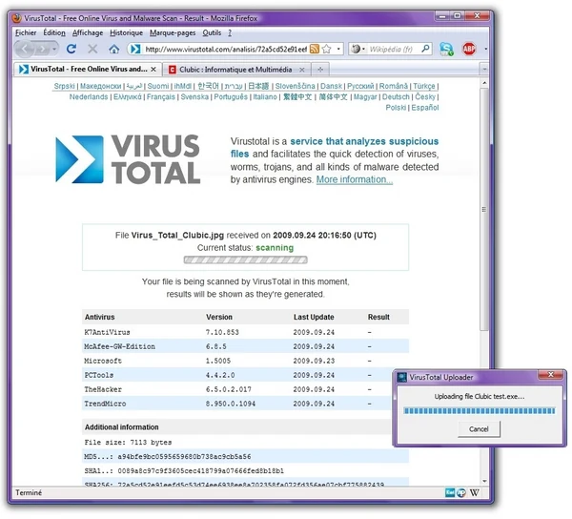The width and height of the screenshot is (572, 519).
Task: Click the blue status bar add-on icon
Action: point(450,492)
